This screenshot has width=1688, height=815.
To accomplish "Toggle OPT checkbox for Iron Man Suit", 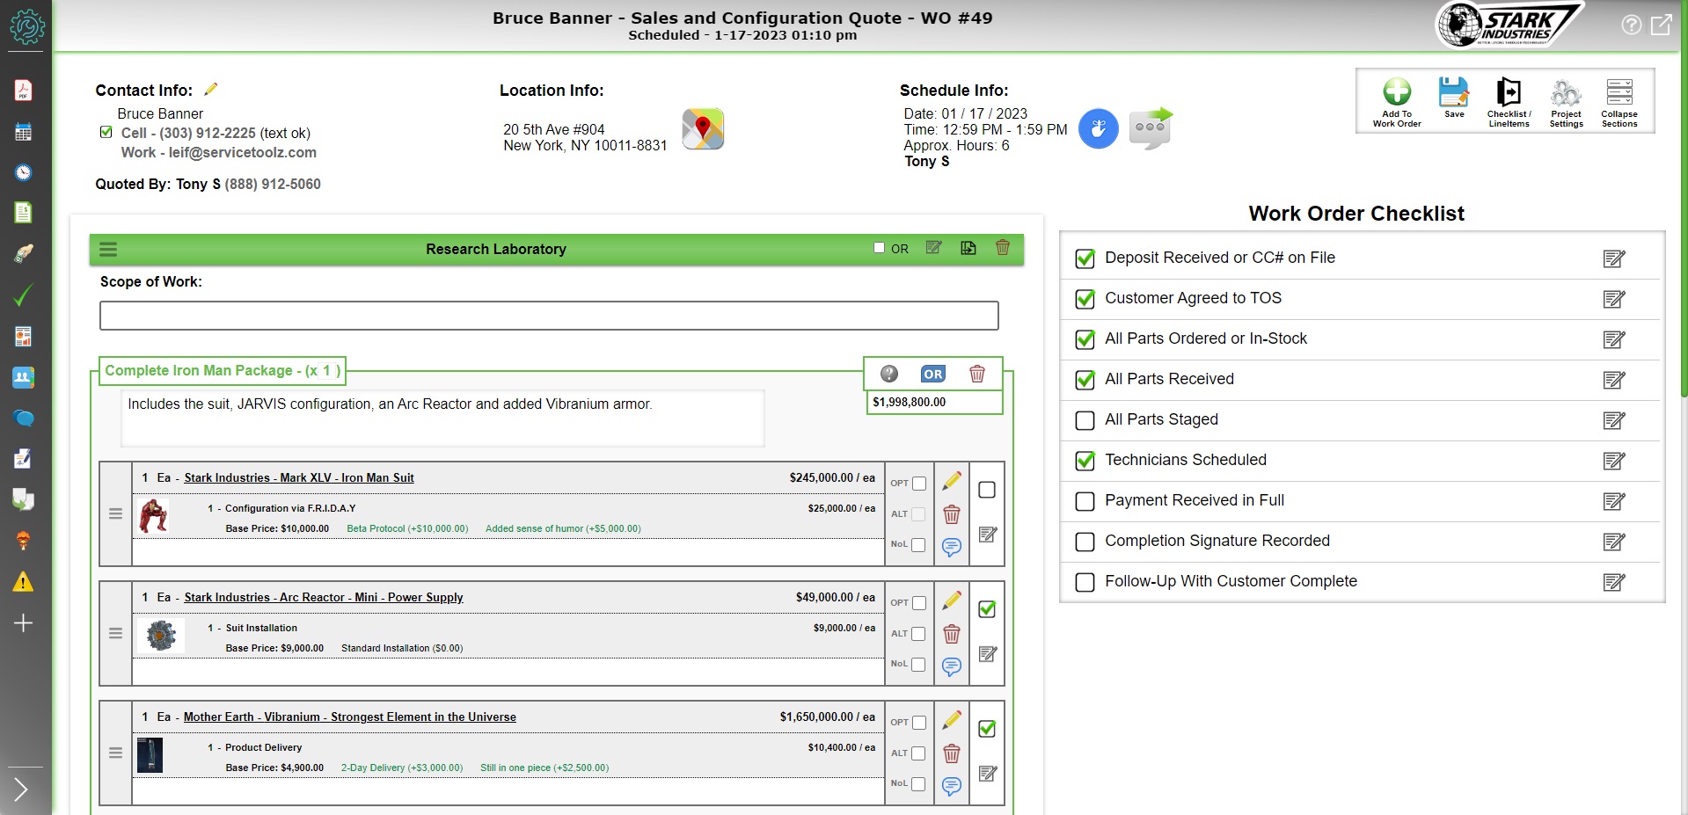I will point(919,484).
